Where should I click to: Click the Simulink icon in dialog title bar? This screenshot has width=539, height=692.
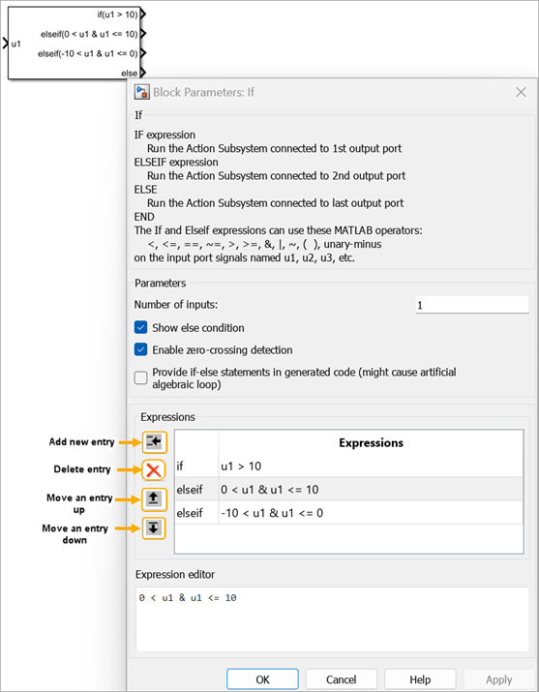(x=142, y=92)
